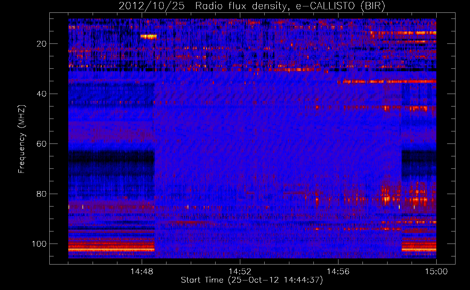Click the 14:56 time tick label
Viewport: 470px width, 290px height.
[x=338, y=272]
